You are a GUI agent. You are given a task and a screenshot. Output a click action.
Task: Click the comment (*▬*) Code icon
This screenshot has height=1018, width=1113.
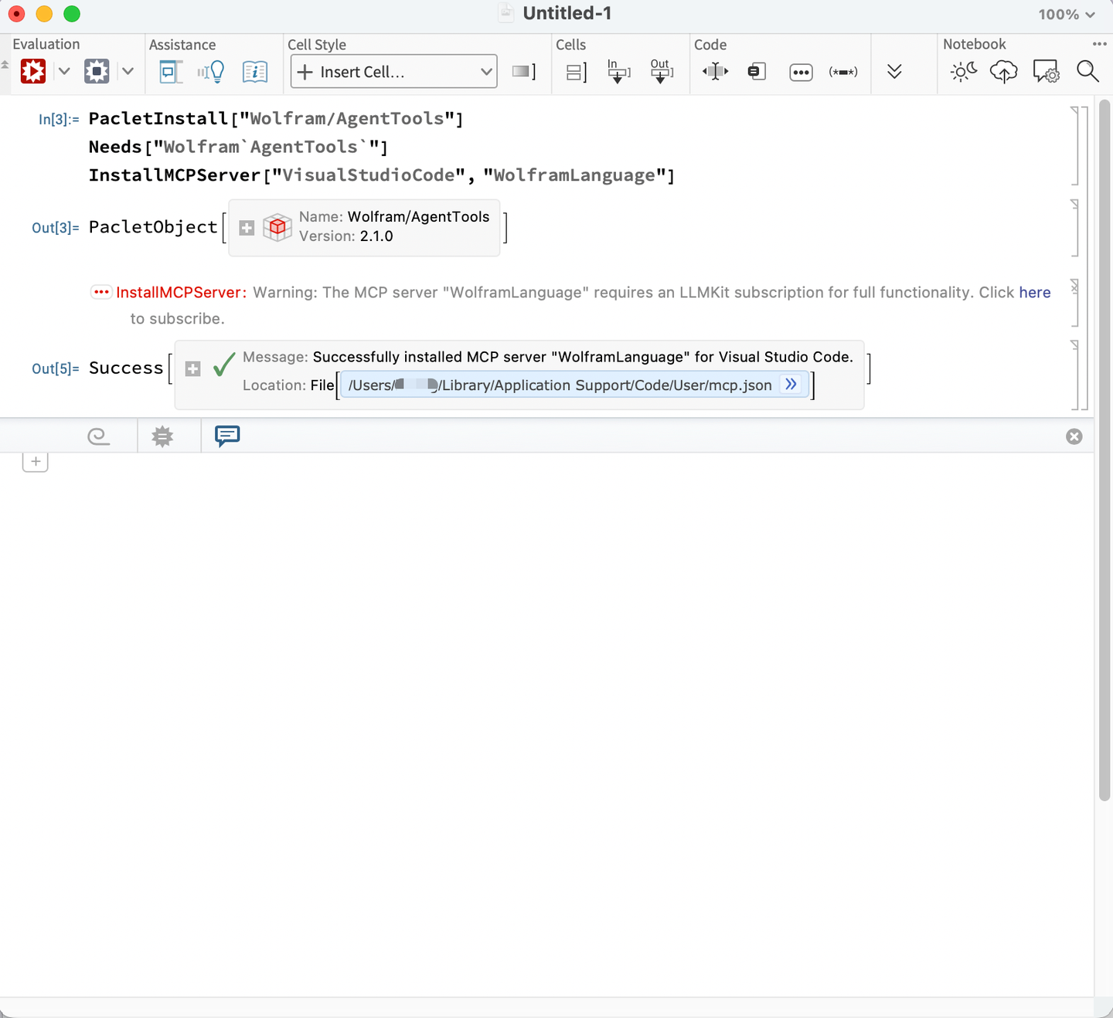click(x=843, y=72)
